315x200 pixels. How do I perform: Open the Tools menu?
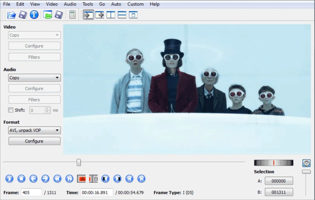[x=88, y=4]
